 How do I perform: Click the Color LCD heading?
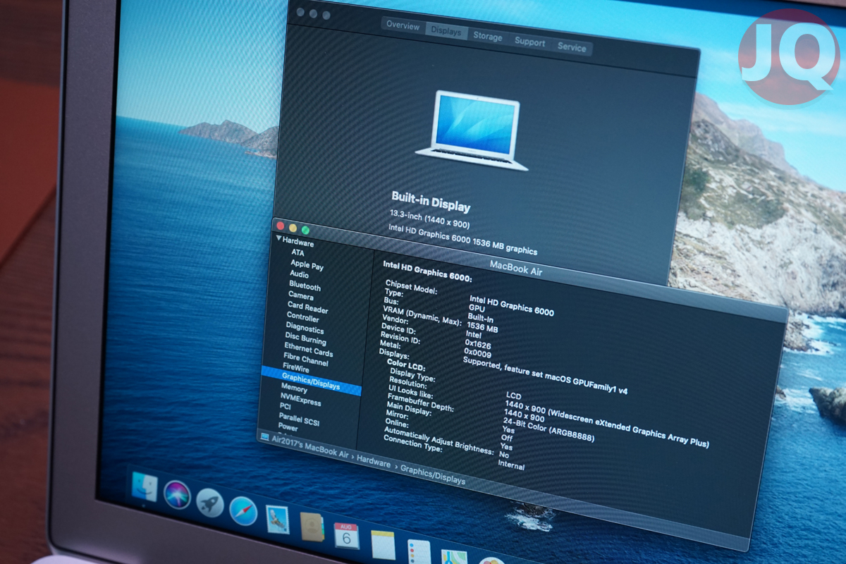point(407,366)
